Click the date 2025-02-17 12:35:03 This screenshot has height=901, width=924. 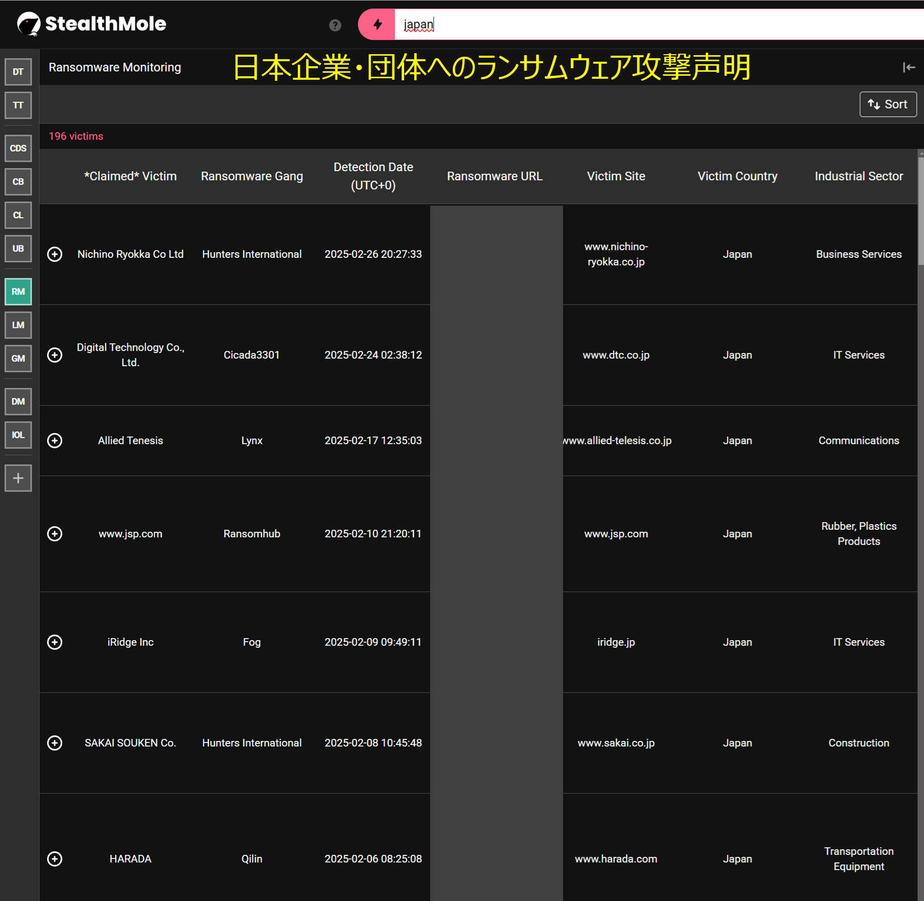point(373,440)
